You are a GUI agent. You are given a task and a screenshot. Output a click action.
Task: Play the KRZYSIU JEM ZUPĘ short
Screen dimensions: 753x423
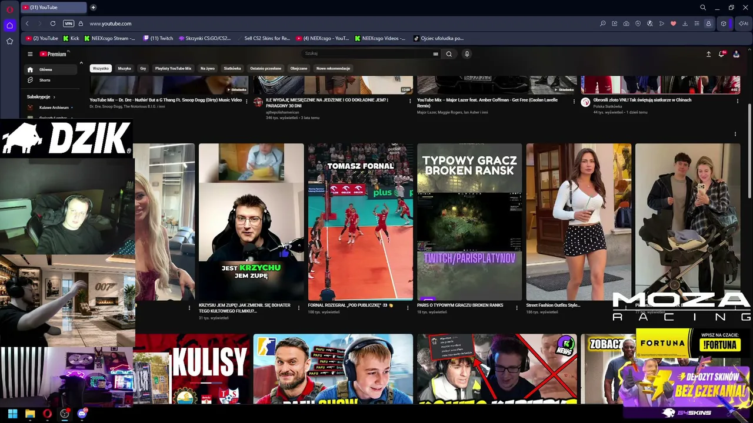click(251, 222)
